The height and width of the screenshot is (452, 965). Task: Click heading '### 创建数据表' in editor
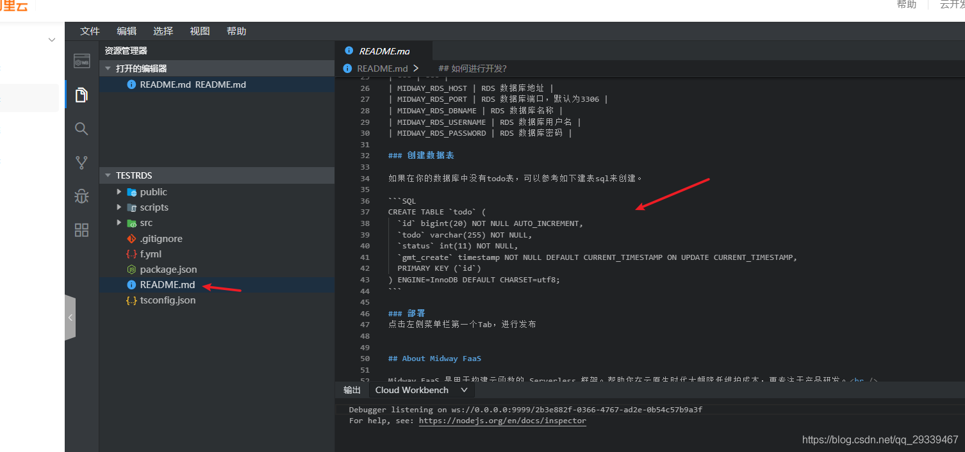pyautogui.click(x=421, y=156)
